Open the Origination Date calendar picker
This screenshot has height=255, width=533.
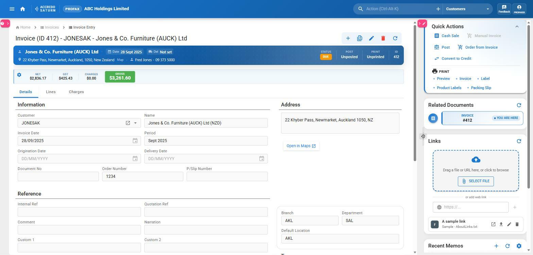tap(135, 159)
